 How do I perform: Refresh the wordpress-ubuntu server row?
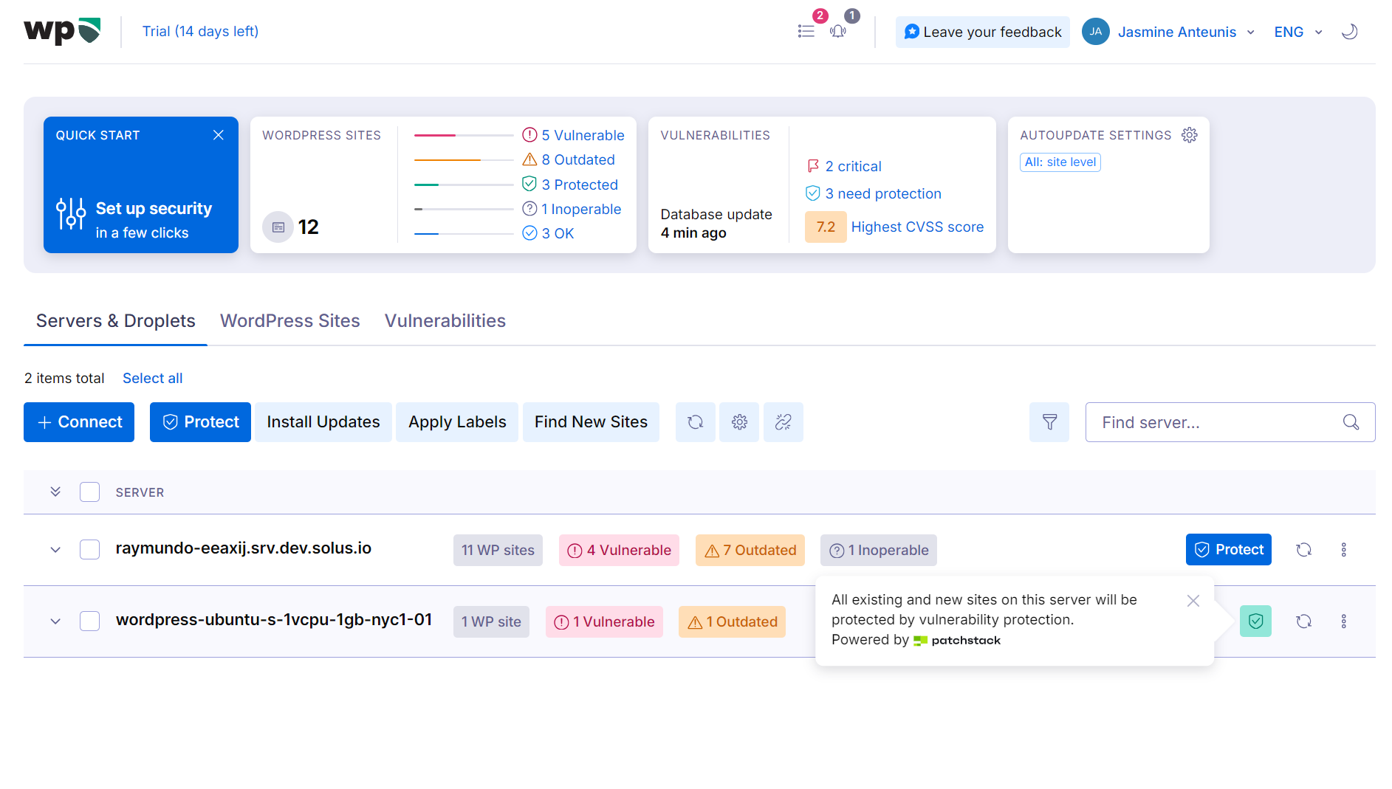point(1304,621)
